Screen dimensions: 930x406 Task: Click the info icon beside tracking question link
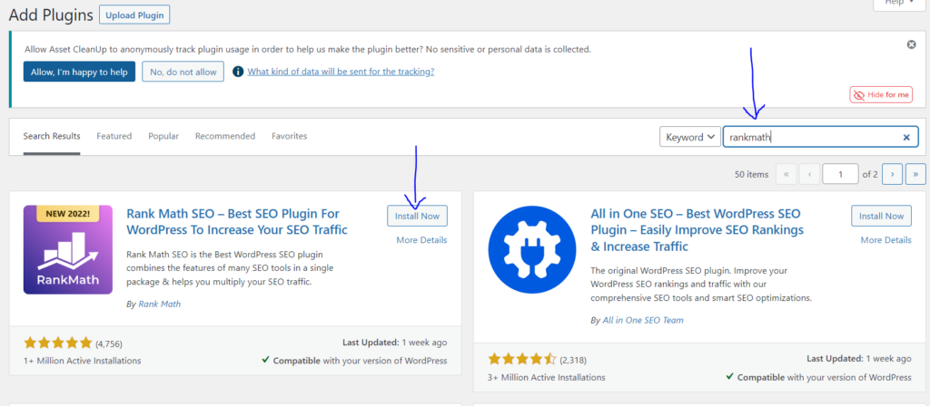238,72
